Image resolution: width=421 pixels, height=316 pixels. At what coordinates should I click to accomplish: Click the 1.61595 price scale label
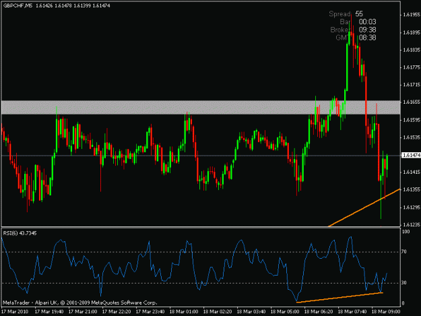pyautogui.click(x=411, y=120)
